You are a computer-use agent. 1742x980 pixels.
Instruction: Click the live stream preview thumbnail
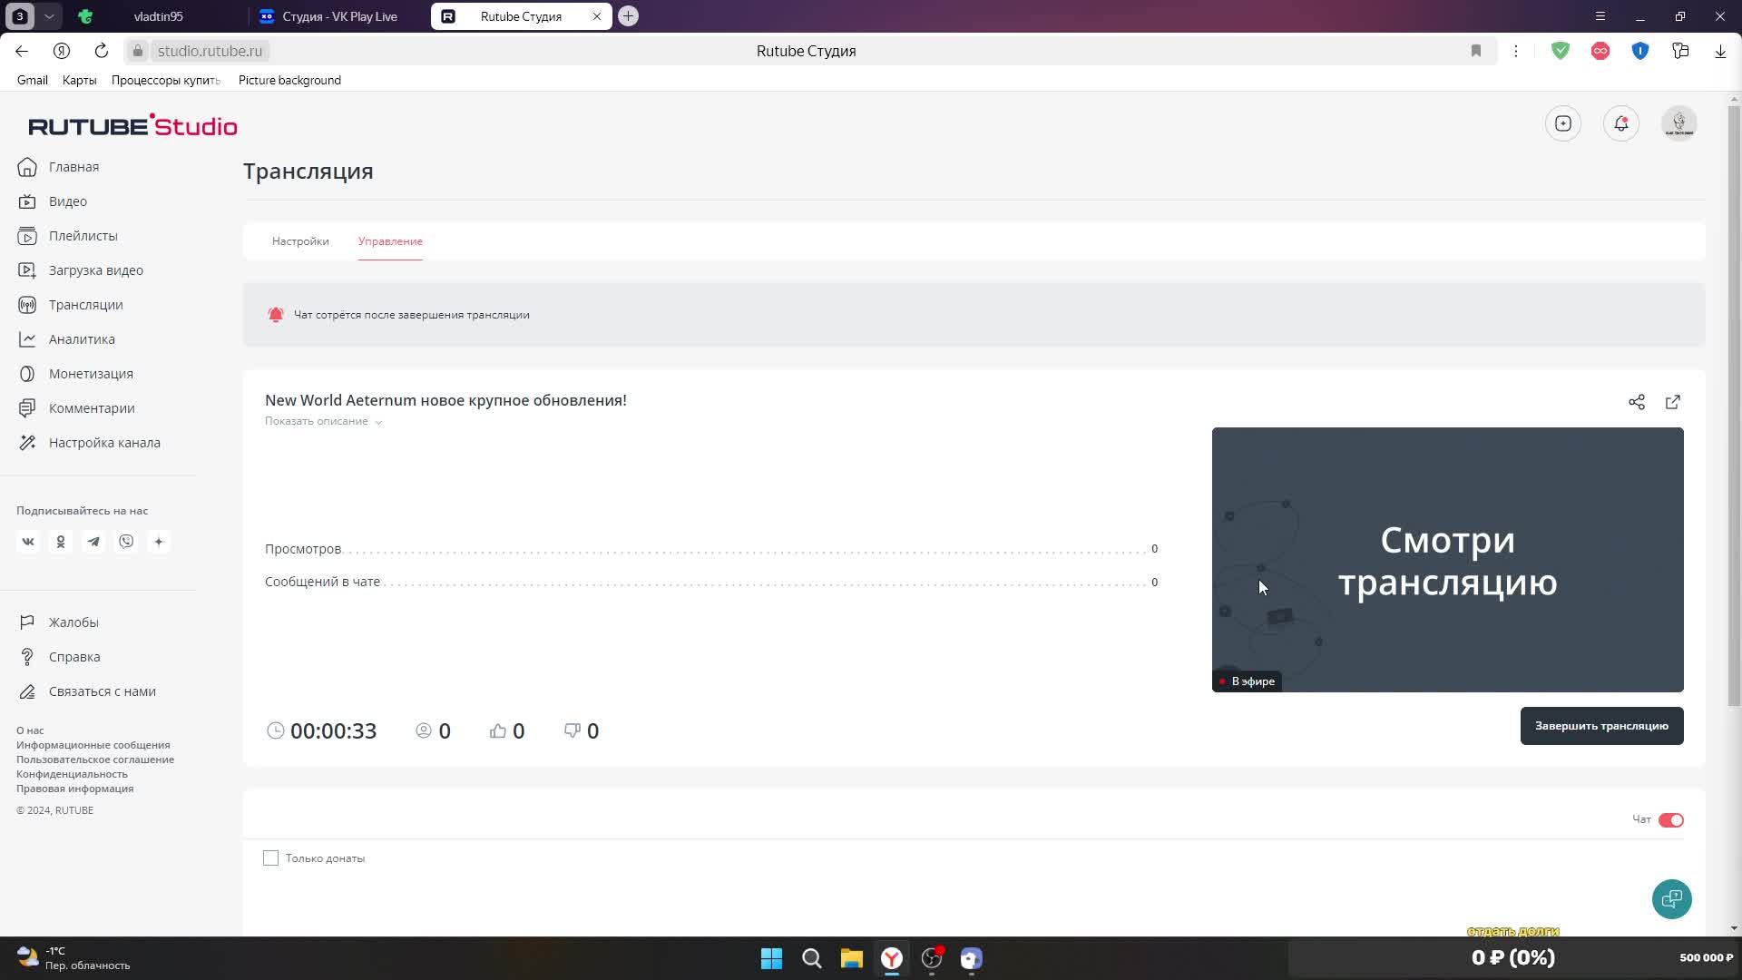click(1447, 560)
